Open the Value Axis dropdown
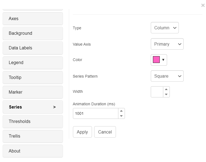The image size is (206, 162). coord(167,44)
